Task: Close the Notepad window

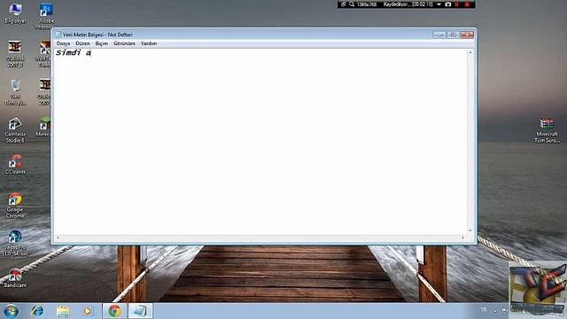Action: (x=467, y=35)
